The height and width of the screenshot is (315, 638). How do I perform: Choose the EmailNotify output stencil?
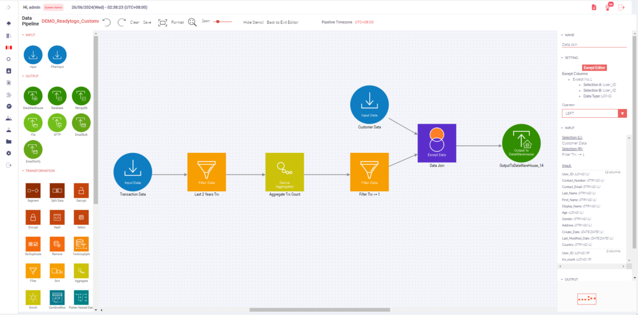[33, 150]
